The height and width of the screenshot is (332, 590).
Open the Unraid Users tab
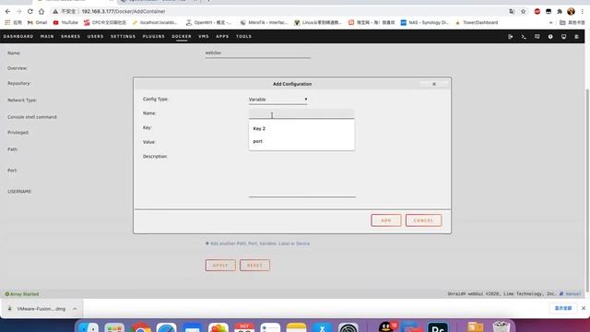coord(95,37)
